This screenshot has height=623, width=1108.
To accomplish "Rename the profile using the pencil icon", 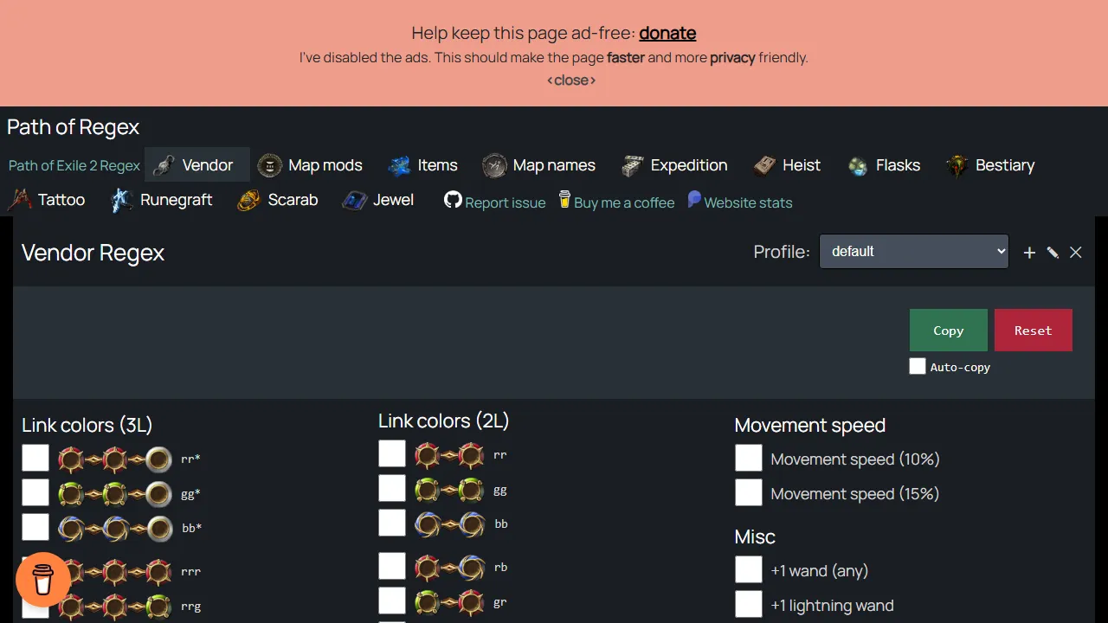I will 1053,253.
